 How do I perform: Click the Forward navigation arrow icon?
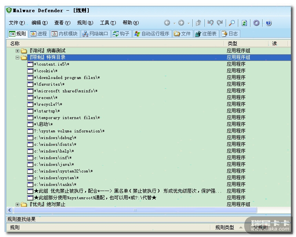pyautogui.click(x=181, y=23)
